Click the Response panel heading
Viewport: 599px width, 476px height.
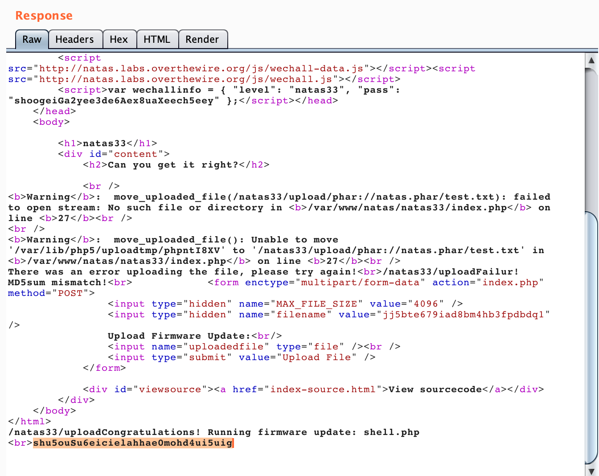click(44, 16)
